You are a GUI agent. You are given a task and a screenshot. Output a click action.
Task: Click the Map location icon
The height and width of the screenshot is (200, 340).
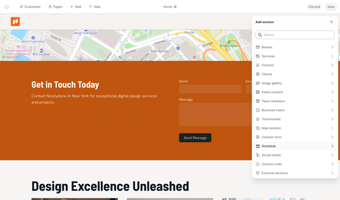[258, 128]
